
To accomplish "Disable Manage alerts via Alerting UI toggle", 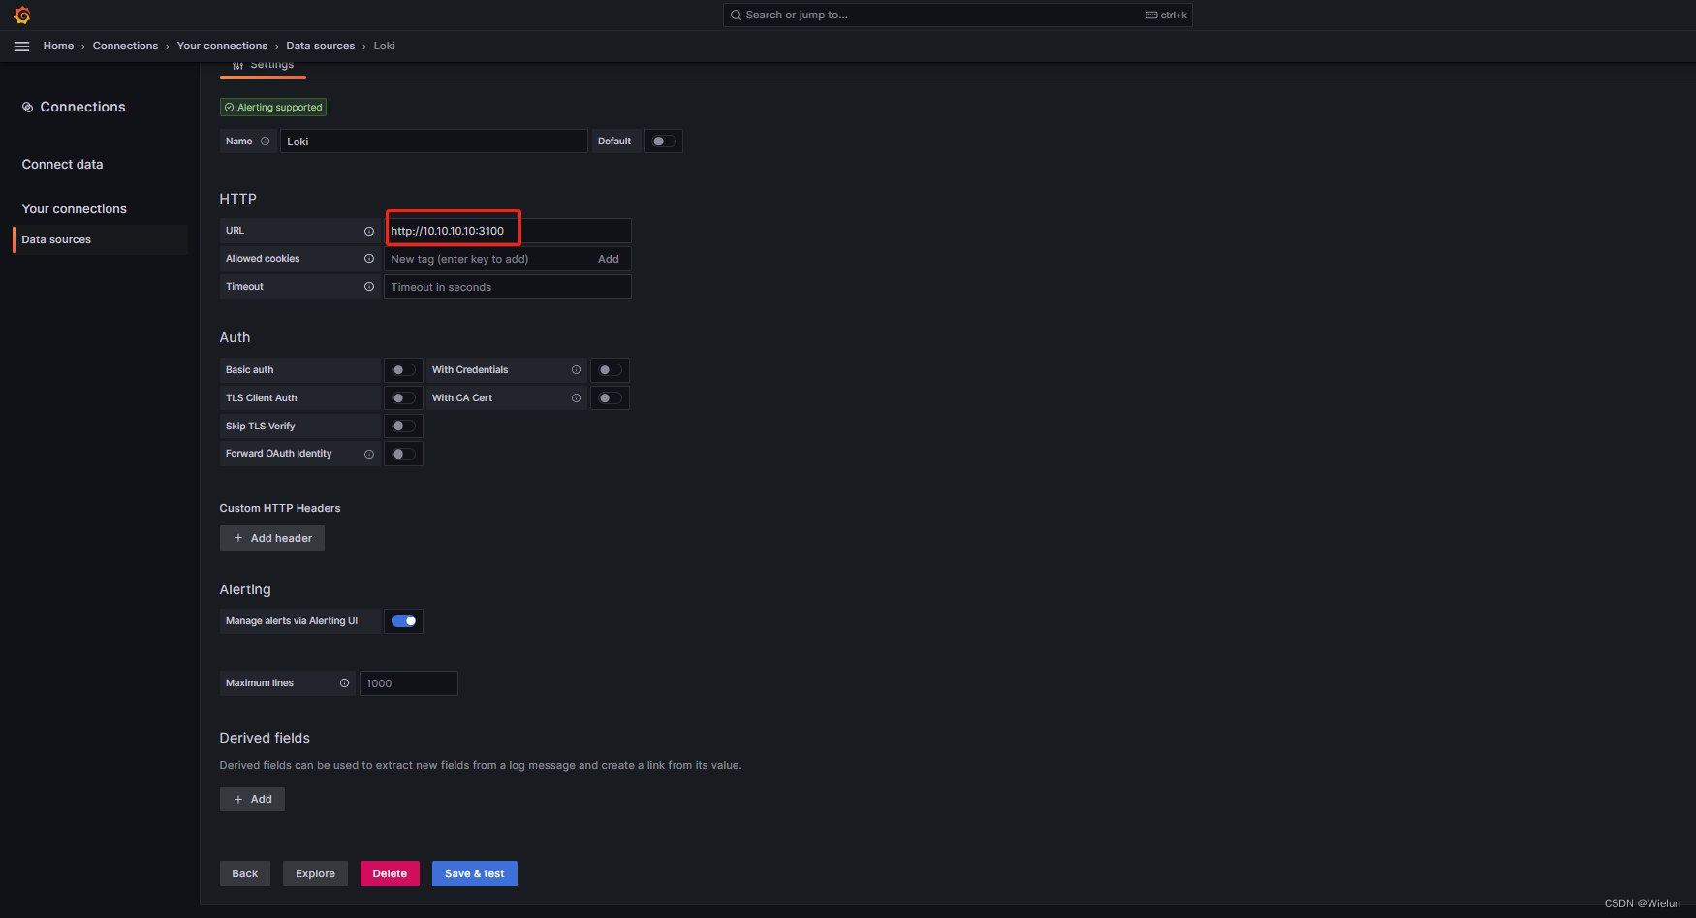I will pyautogui.click(x=403, y=621).
